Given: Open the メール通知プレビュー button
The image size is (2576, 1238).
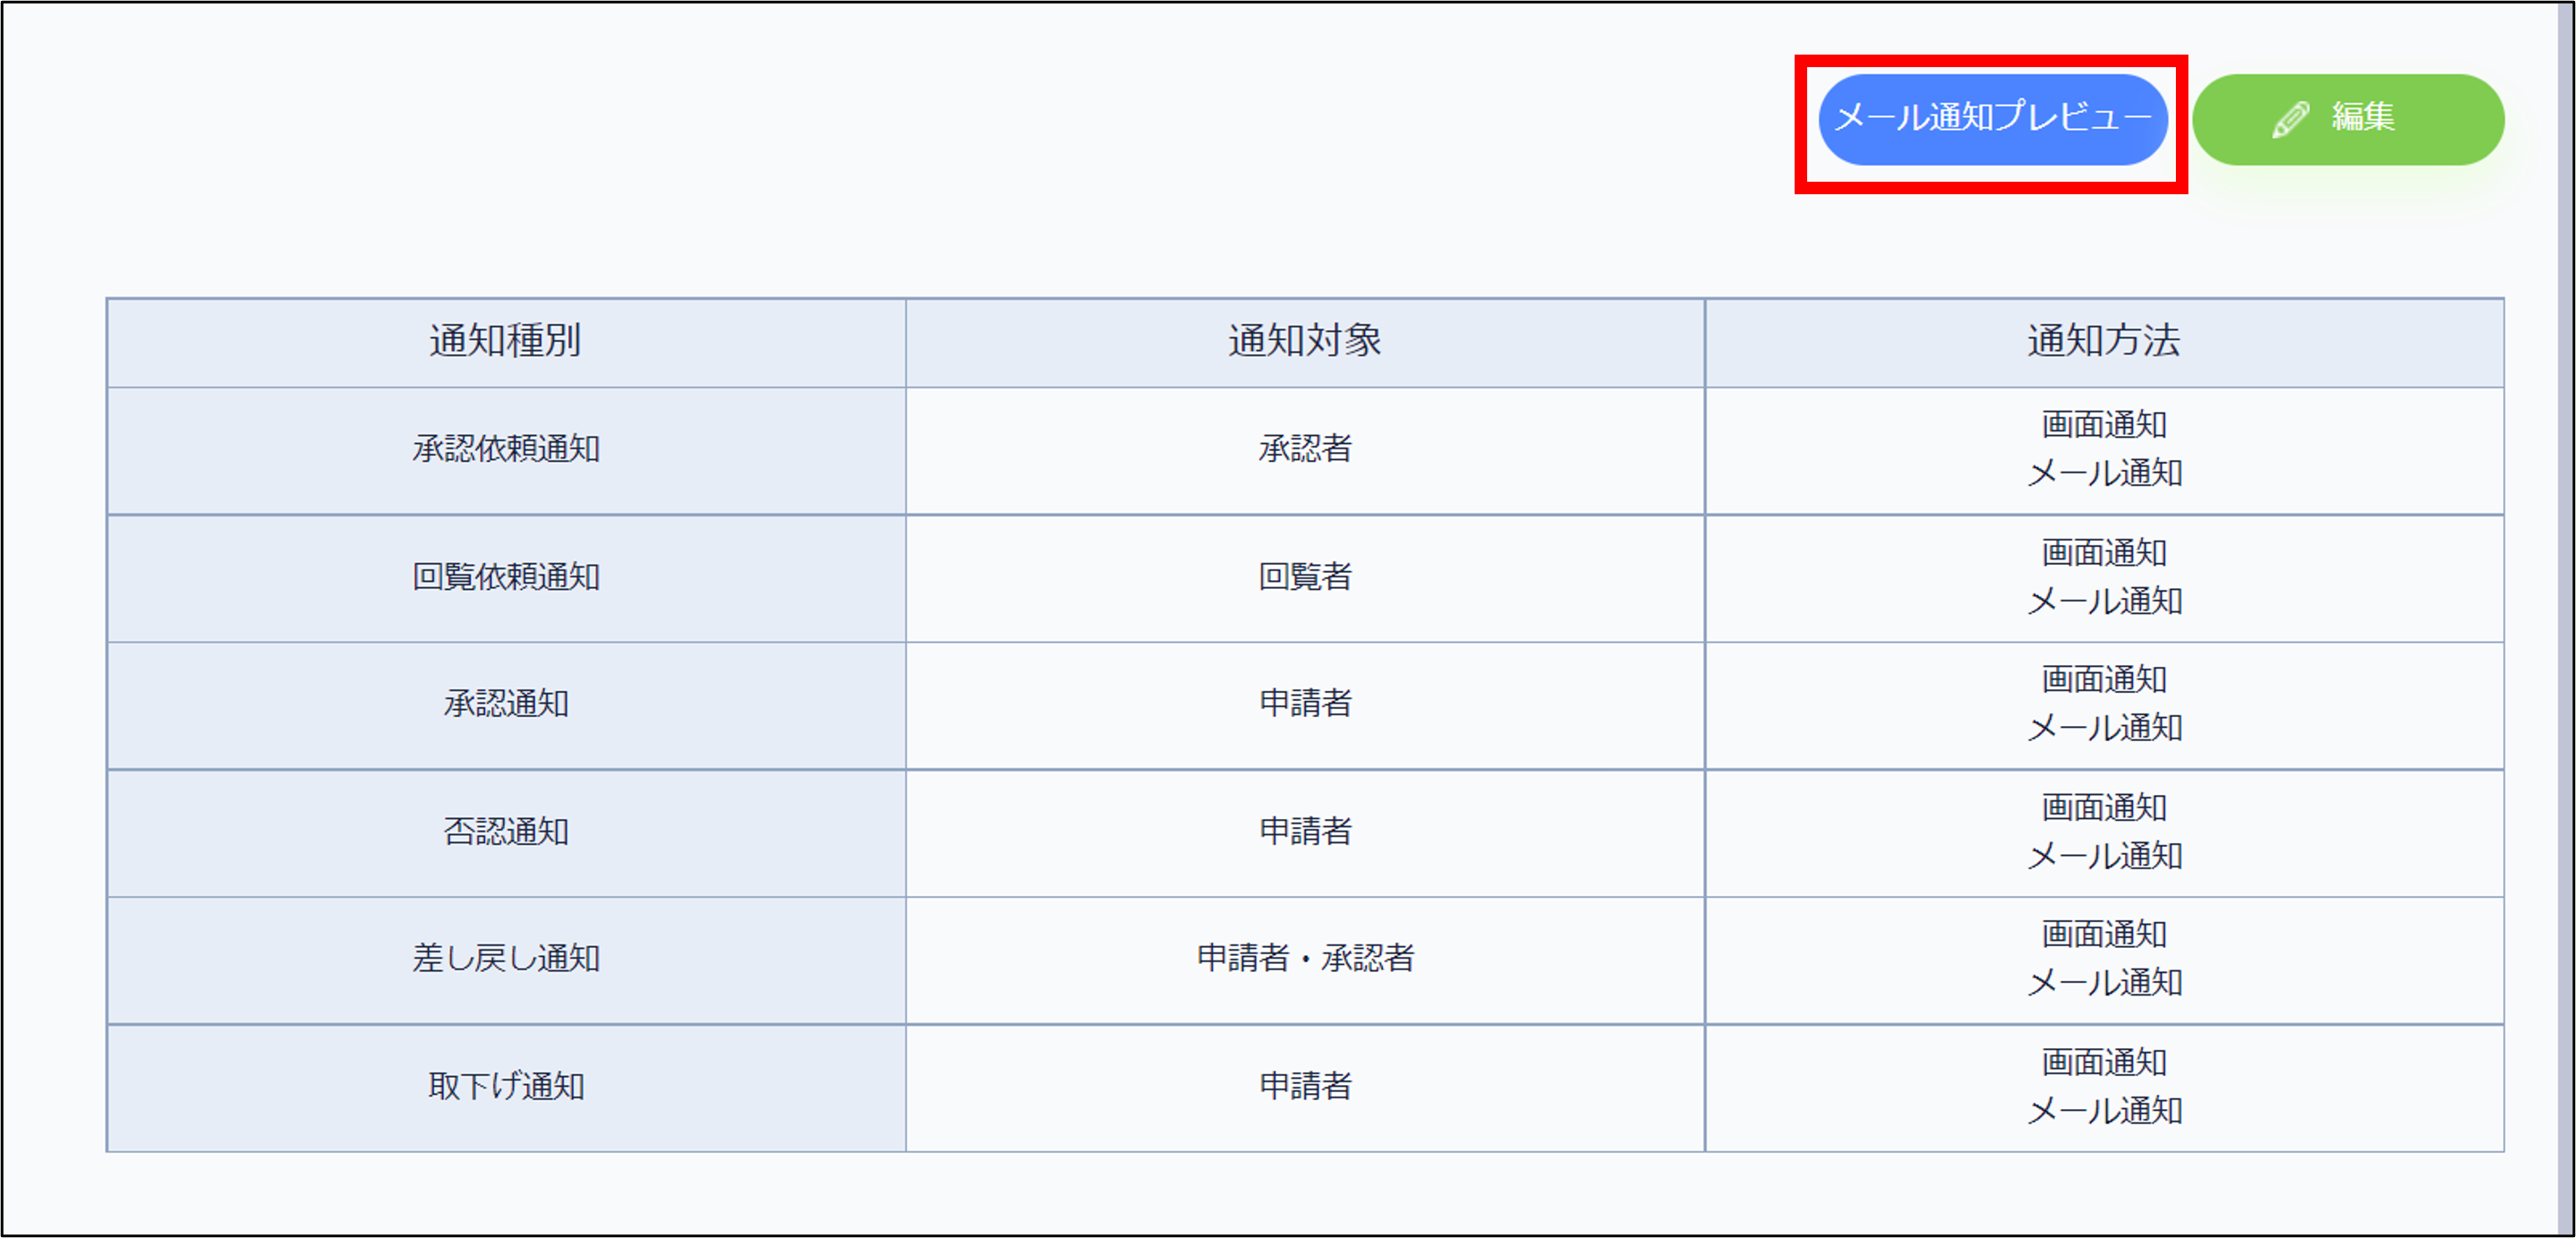Looking at the screenshot, I should coord(1992,119).
